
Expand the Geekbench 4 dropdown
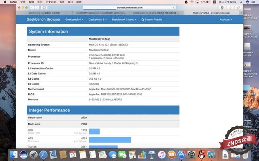pos(74,20)
